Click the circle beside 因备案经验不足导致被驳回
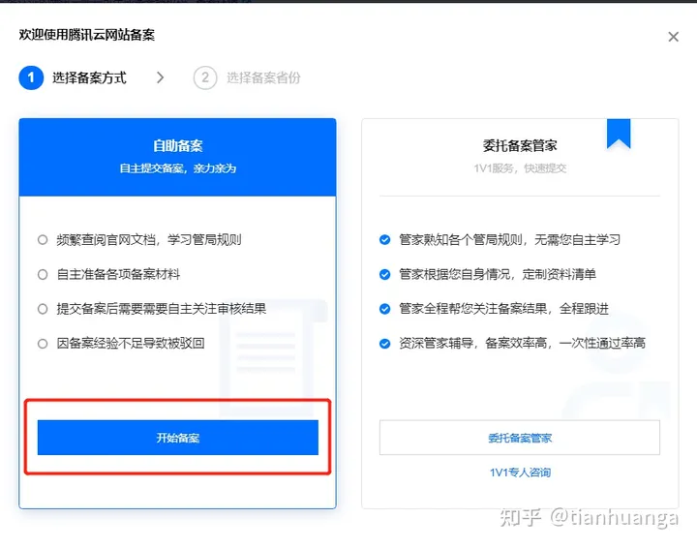The height and width of the screenshot is (549, 697). point(43,343)
